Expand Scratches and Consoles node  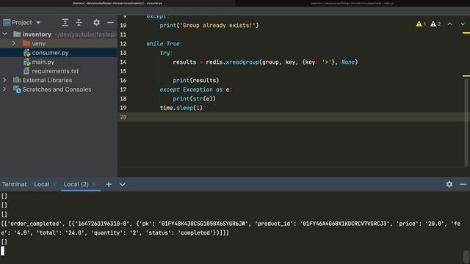pyautogui.click(x=4, y=89)
